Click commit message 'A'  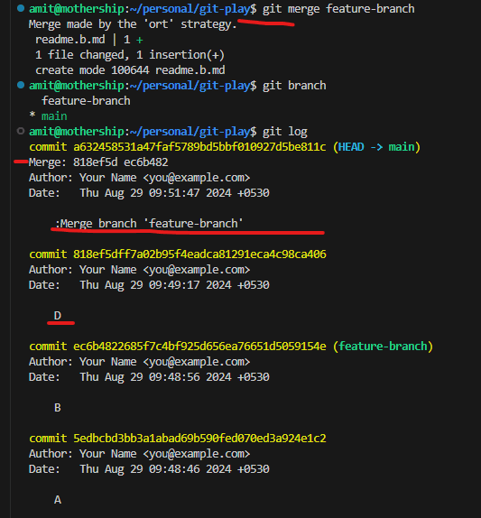pos(58,500)
